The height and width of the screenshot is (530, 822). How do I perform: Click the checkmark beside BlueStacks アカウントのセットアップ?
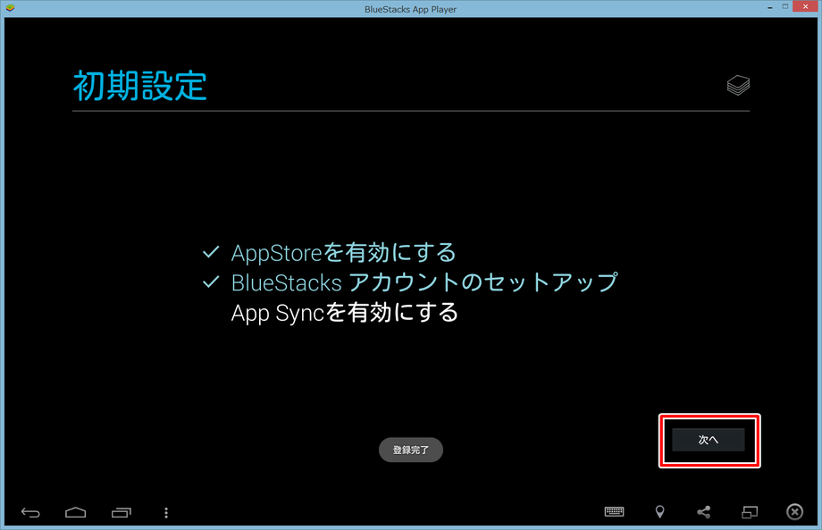click(x=212, y=282)
